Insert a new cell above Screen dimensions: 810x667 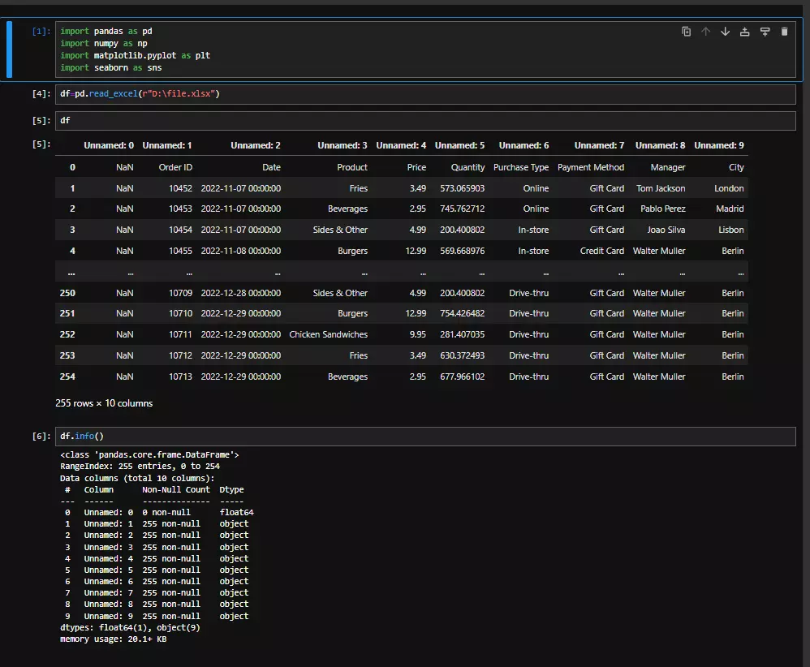744,32
